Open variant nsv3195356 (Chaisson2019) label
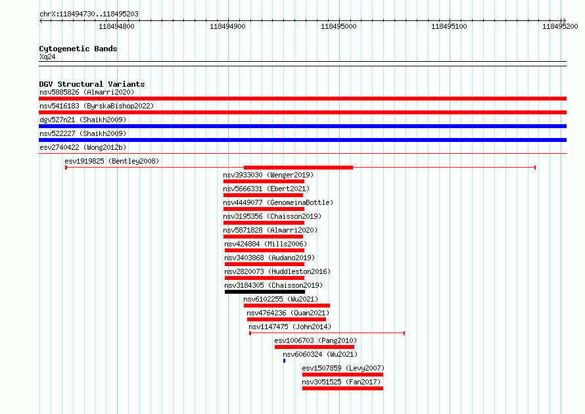Image resolution: width=585 pixels, height=414 pixels. coord(272,216)
